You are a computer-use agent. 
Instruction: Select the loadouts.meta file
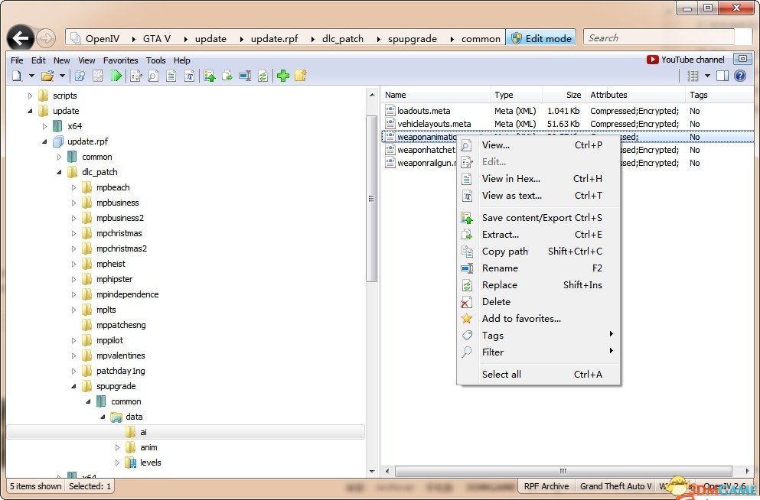[423, 111]
